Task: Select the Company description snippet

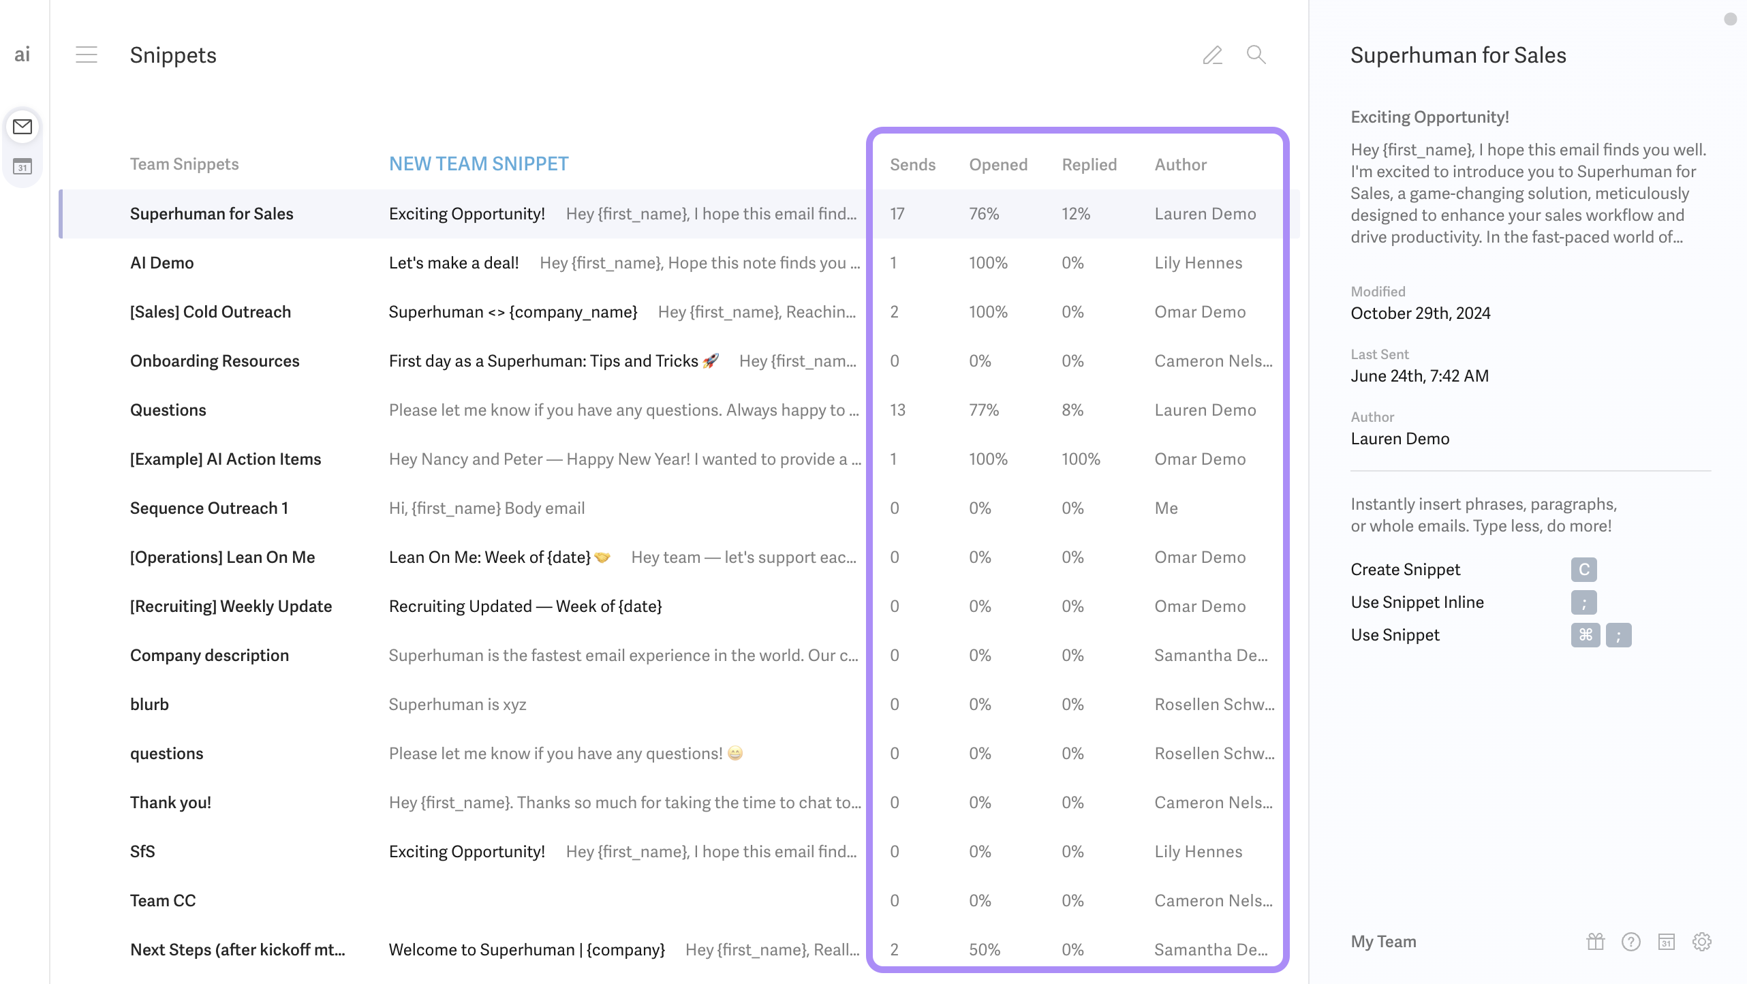Action: [x=209, y=656]
